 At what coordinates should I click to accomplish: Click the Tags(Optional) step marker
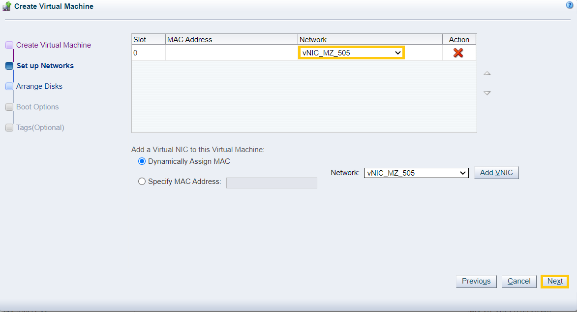pyautogui.click(x=9, y=128)
